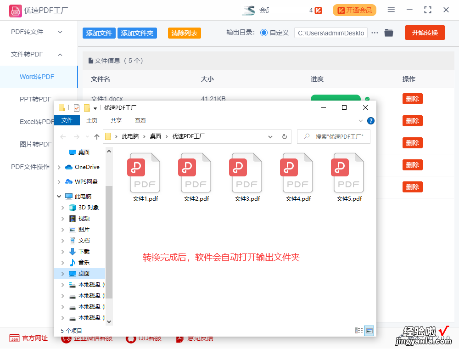
Task: Navigate forward in Explorer
Action: click(76, 136)
